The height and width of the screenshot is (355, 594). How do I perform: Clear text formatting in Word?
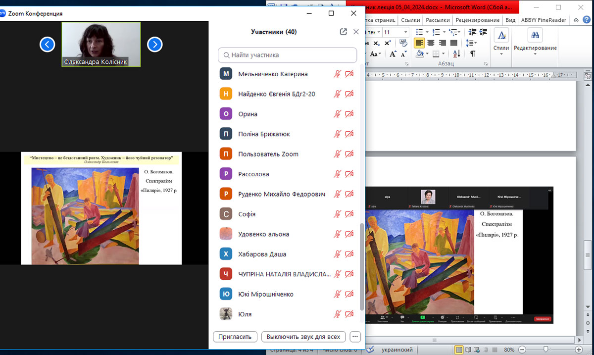coord(403,43)
